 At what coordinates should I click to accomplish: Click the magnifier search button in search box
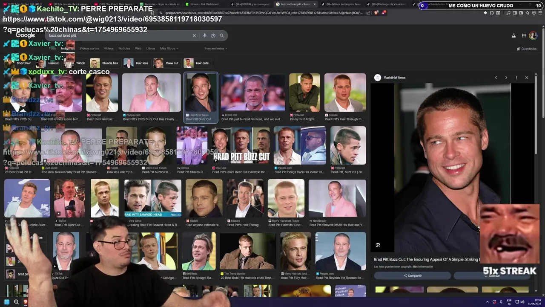click(x=221, y=36)
